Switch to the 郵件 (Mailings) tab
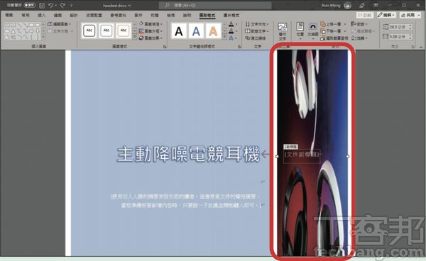This screenshot has height=261, width=426. [138, 15]
